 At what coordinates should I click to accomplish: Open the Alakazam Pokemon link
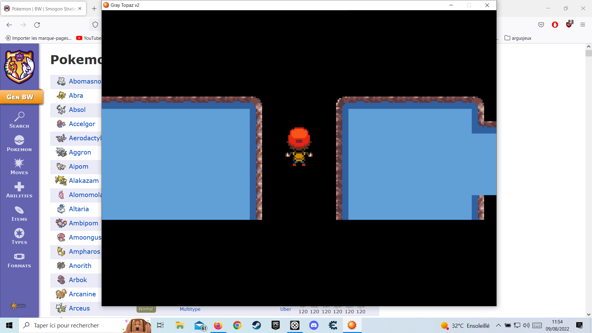point(84,181)
